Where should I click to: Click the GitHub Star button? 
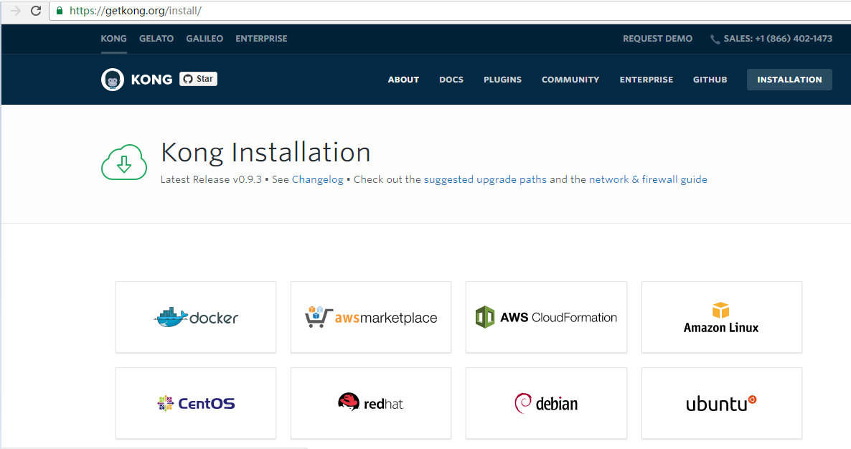point(198,79)
